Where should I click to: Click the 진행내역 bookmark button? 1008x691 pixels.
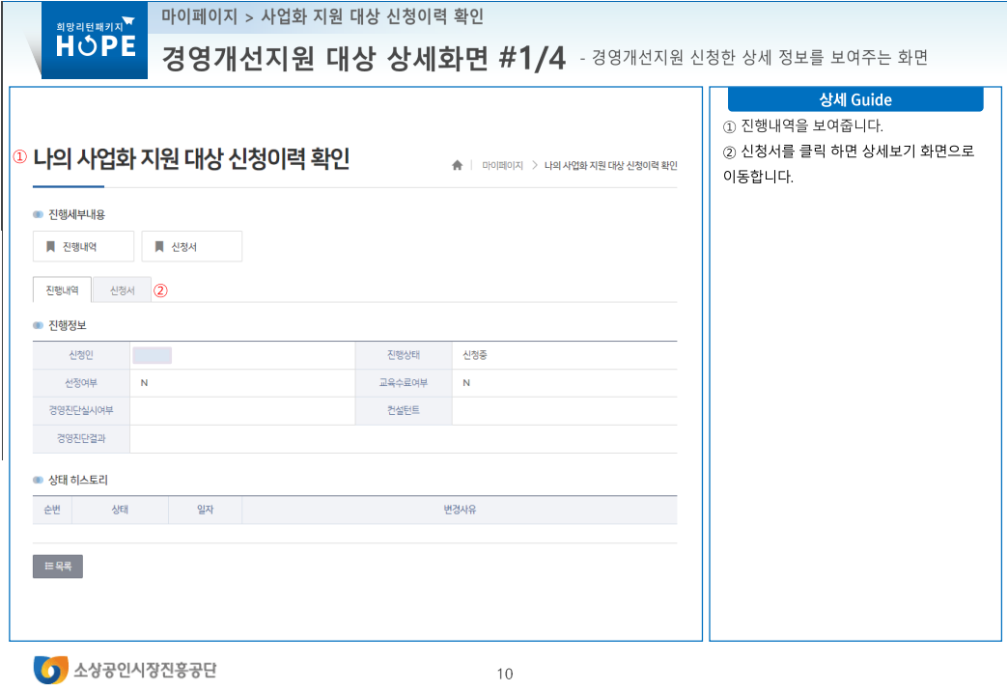click(x=83, y=246)
